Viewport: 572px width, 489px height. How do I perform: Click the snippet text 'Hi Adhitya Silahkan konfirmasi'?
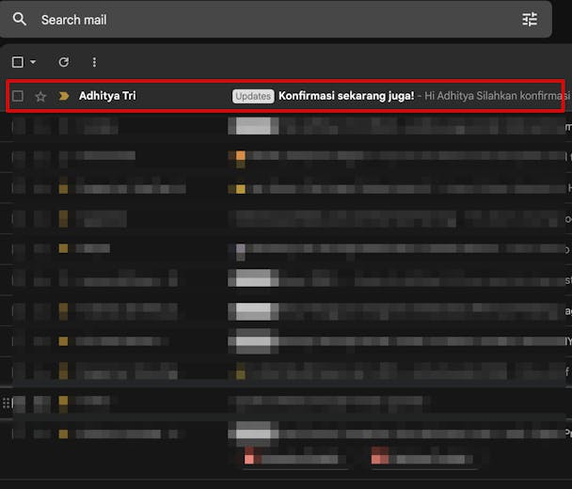click(x=497, y=96)
